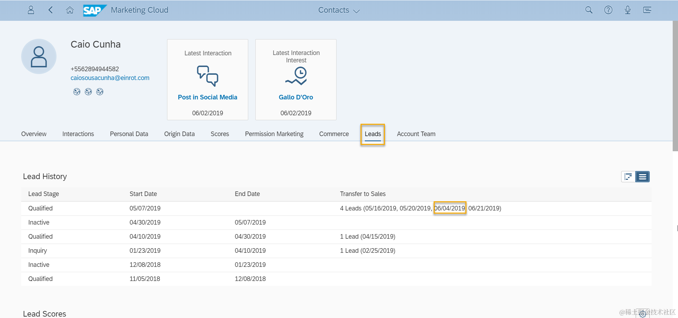Click the phone number +5562894944582
The height and width of the screenshot is (318, 678).
[x=95, y=69]
